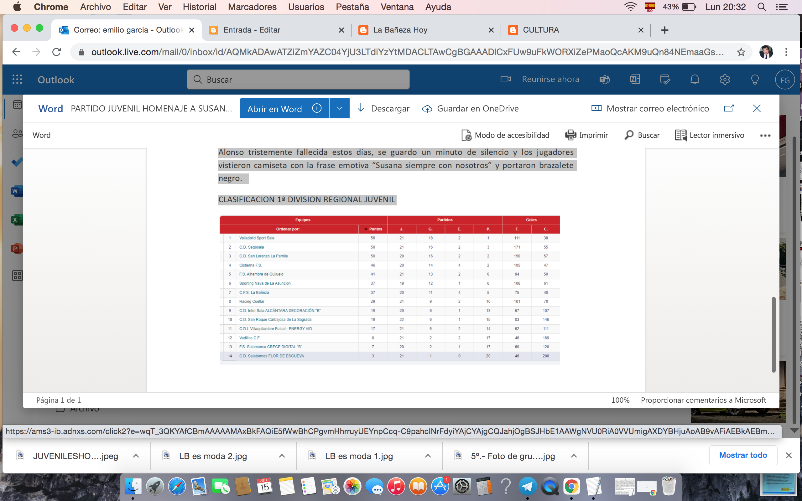Expand JUVENILESHO jpeg download chevron

pos(136,456)
